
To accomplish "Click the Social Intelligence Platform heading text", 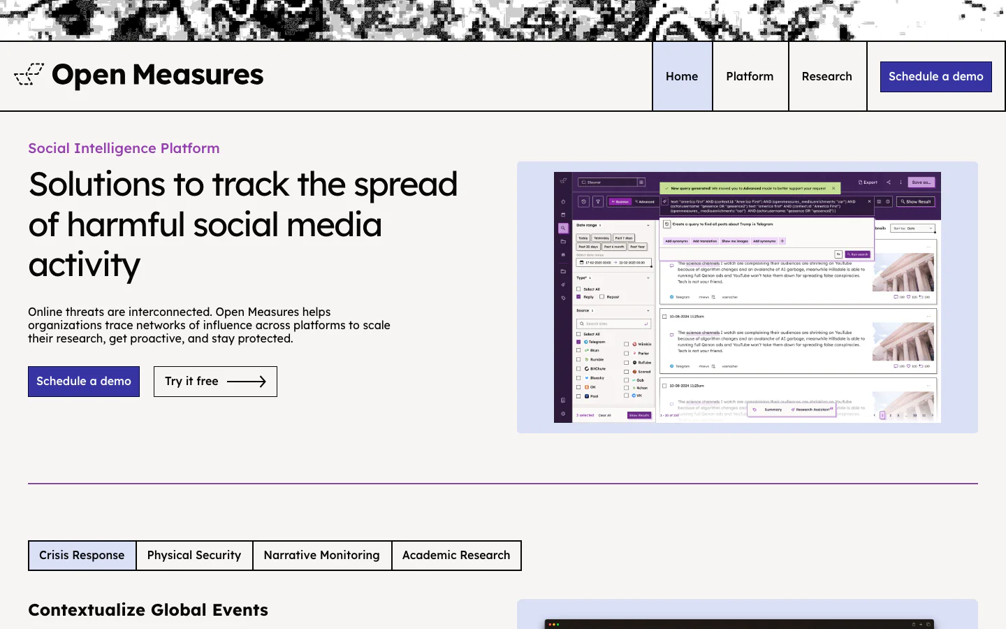I will coord(124,148).
